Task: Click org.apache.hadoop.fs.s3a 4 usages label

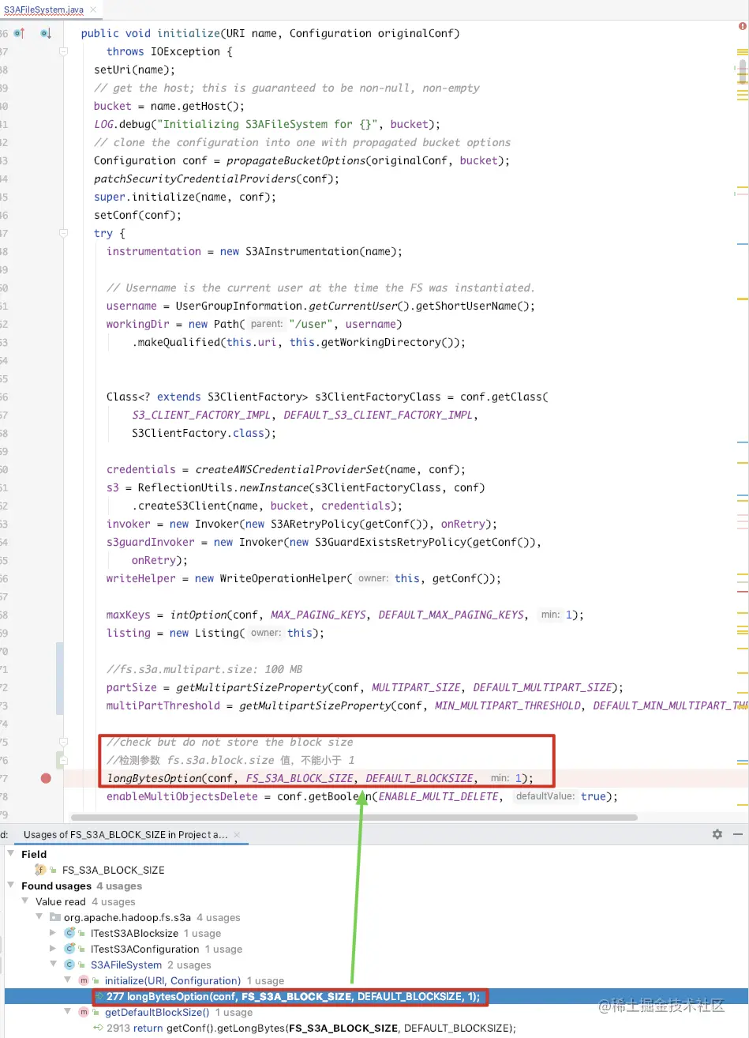Action: click(x=152, y=917)
